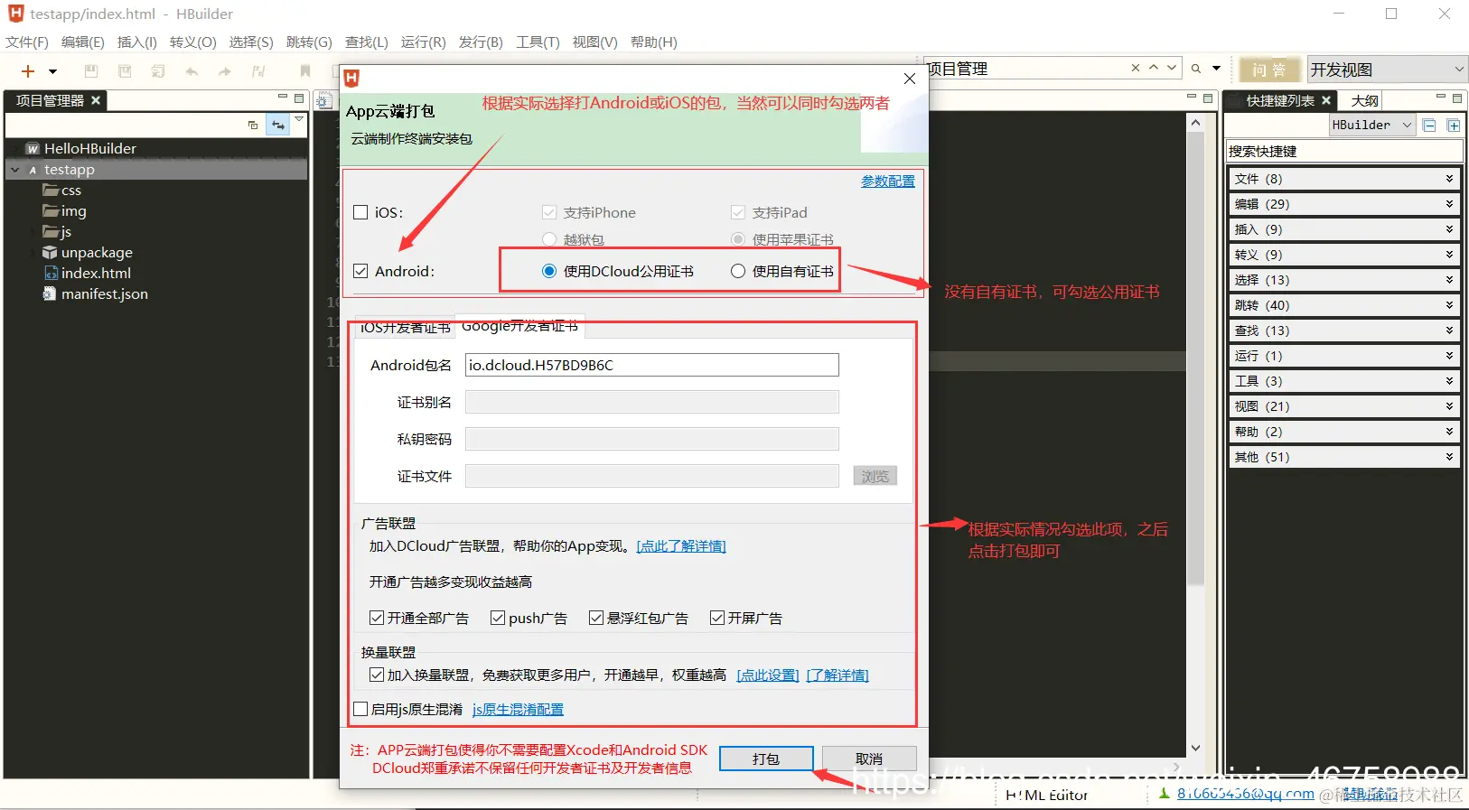Click the 搜索快捷键 search field

tap(1344, 151)
